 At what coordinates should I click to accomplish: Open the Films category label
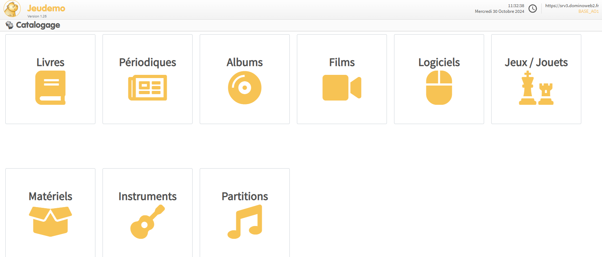342,62
